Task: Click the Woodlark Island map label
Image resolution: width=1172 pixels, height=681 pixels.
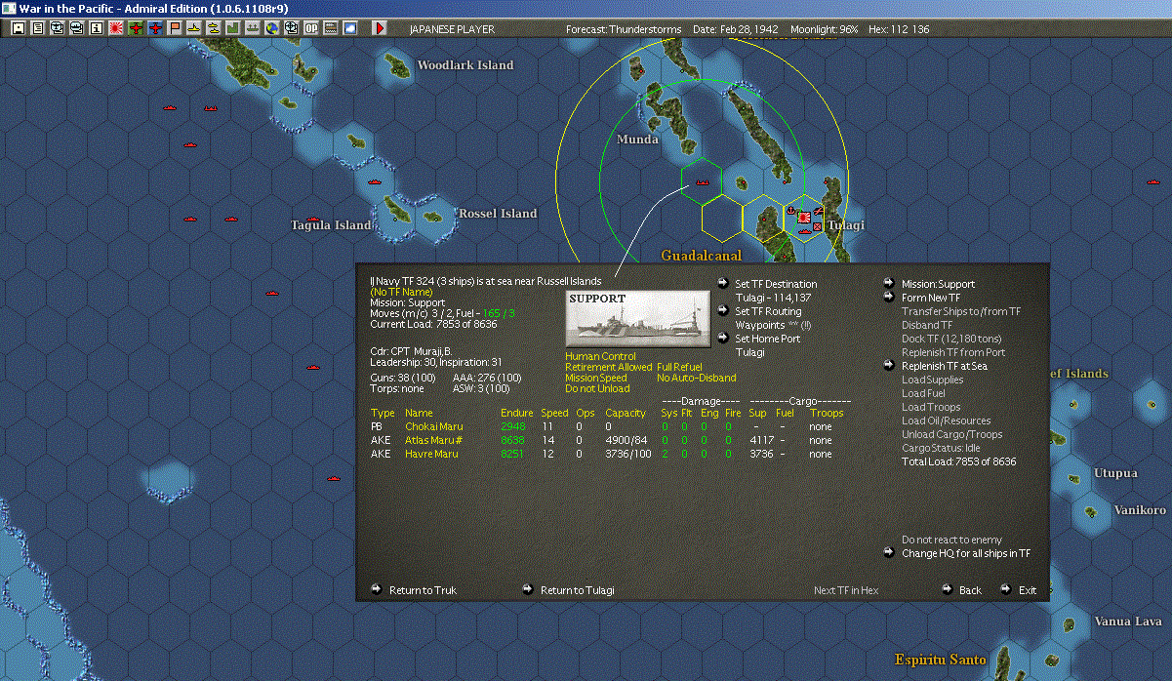Action: point(465,65)
